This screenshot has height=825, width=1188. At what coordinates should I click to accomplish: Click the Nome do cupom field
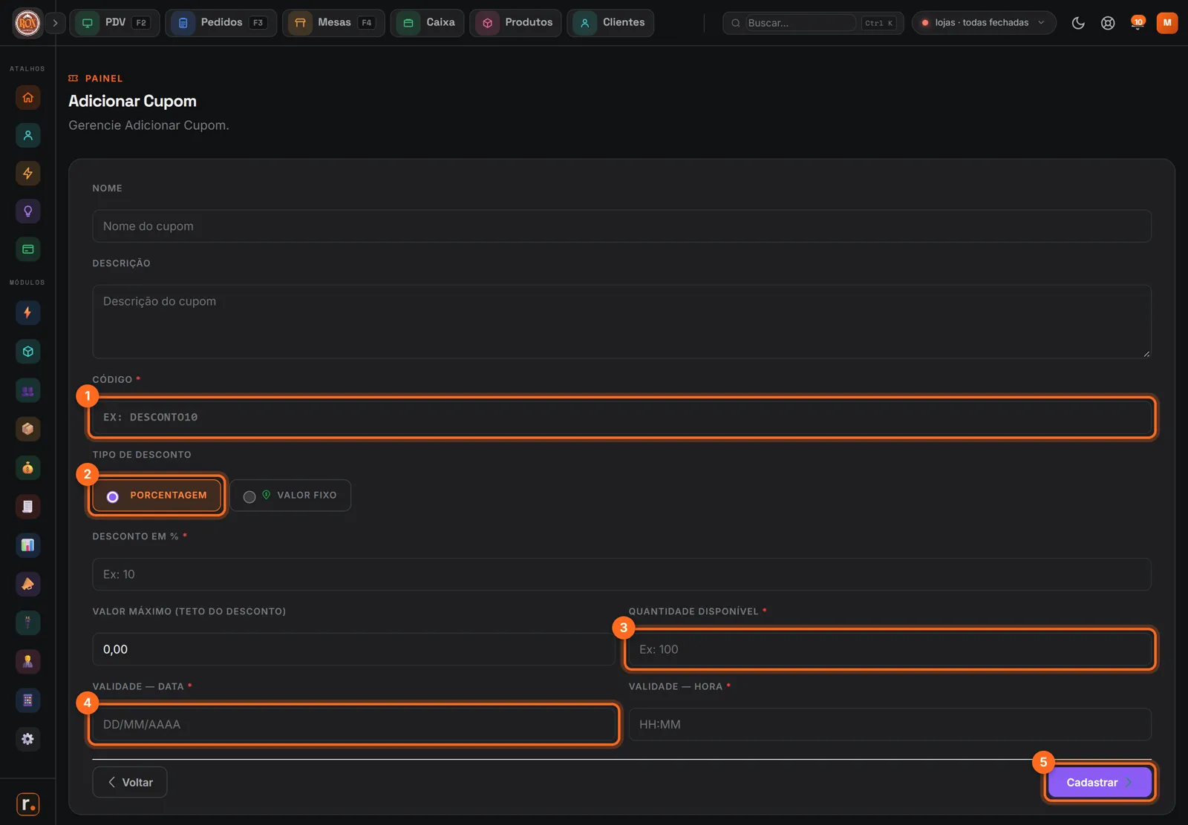621,226
